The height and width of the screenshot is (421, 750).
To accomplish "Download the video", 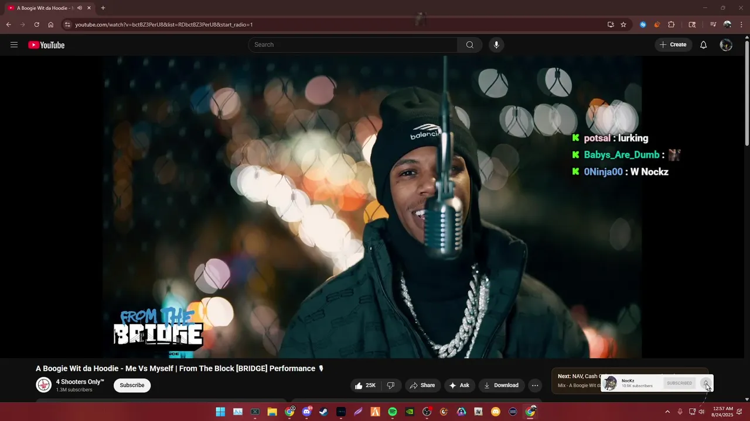I will click(501, 385).
